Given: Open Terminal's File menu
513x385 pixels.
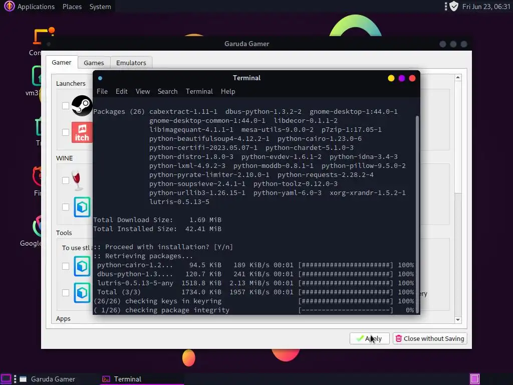Looking at the screenshot, I should 102,91.
